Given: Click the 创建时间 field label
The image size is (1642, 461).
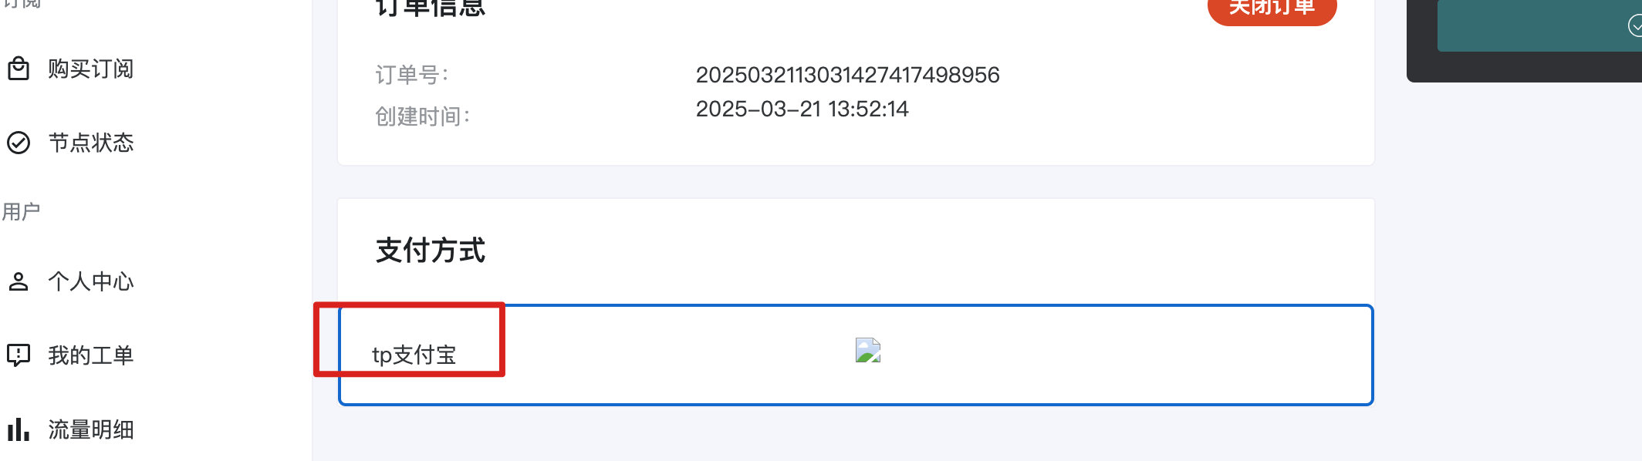Looking at the screenshot, I should coord(422,116).
